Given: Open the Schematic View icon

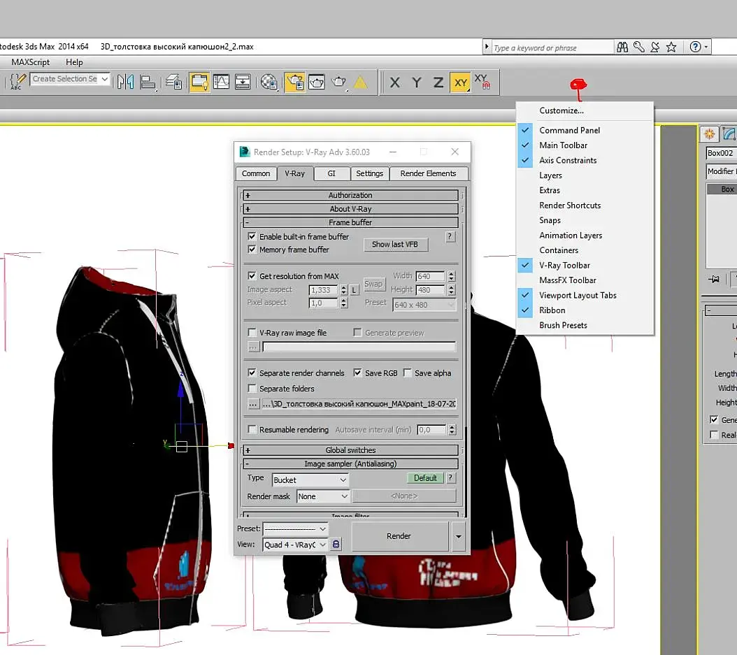Looking at the screenshot, I should 243,82.
